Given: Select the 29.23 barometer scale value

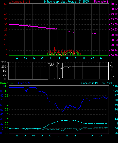Looking at the screenshot, I should pos(114,40).
